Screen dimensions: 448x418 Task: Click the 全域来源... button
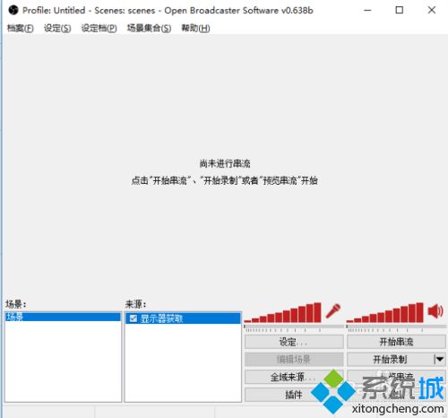pyautogui.click(x=294, y=377)
